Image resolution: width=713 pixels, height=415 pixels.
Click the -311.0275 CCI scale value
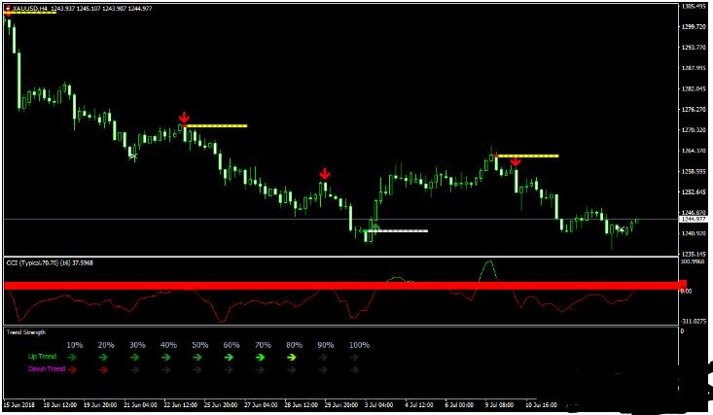[694, 322]
